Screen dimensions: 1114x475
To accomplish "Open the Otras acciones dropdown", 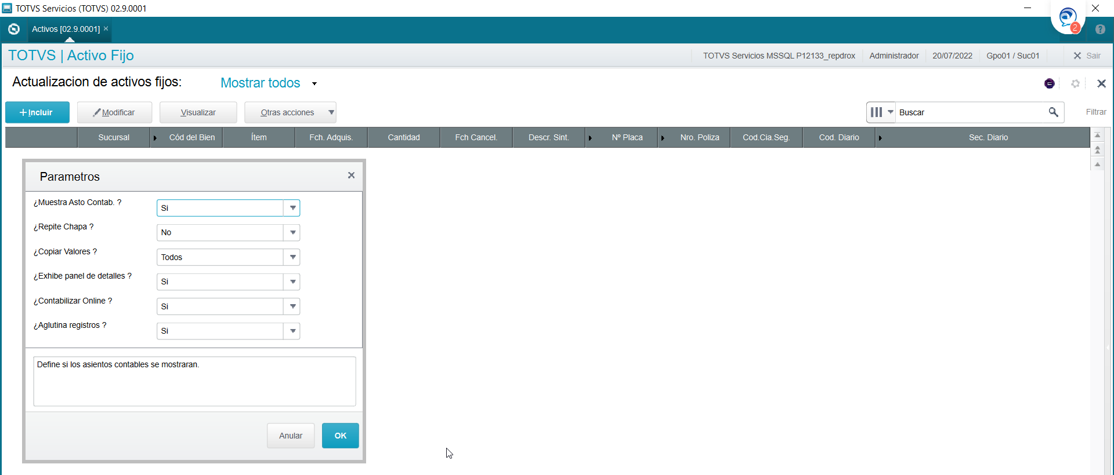I will (290, 112).
